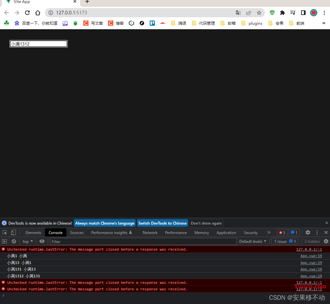
Task: Click Don't show again button
Action: click(206, 223)
